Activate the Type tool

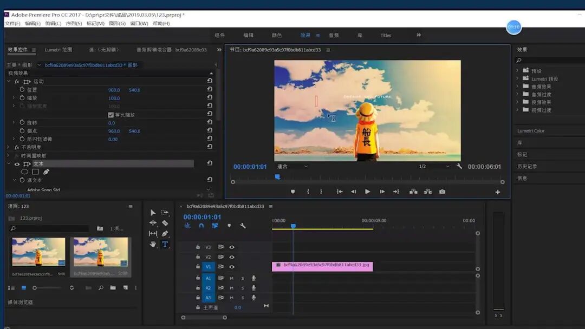coord(165,245)
